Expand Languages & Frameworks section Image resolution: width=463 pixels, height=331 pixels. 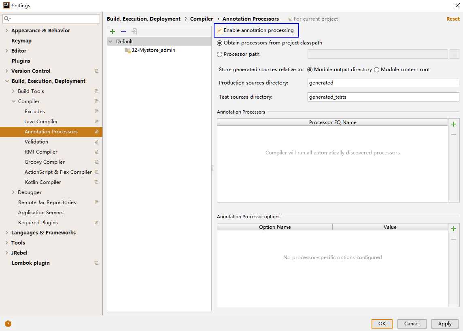tap(6, 232)
